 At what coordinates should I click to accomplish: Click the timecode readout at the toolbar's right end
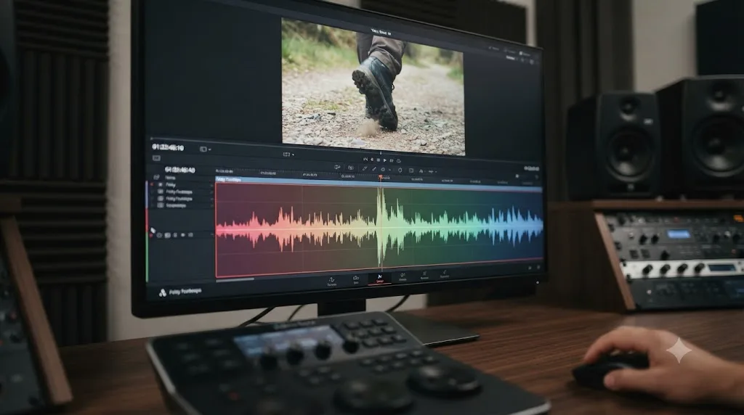pyautogui.click(x=531, y=168)
